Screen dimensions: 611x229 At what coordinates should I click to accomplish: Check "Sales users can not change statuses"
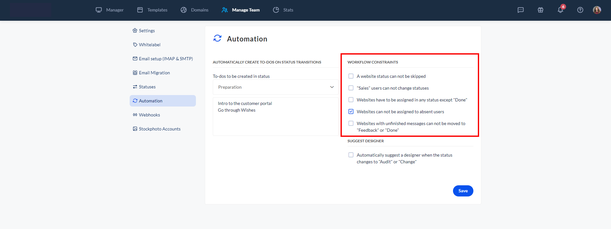pyautogui.click(x=351, y=88)
